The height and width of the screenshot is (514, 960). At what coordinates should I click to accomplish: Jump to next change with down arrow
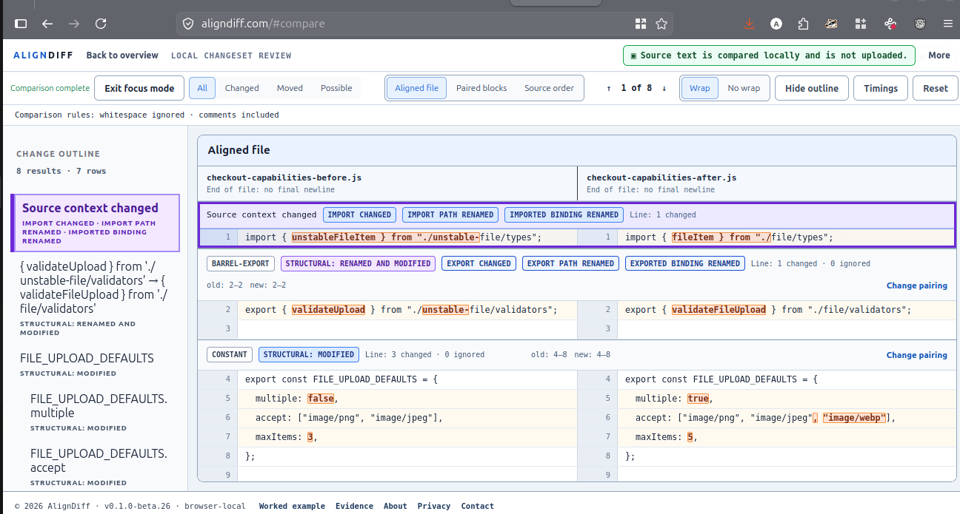(x=664, y=88)
